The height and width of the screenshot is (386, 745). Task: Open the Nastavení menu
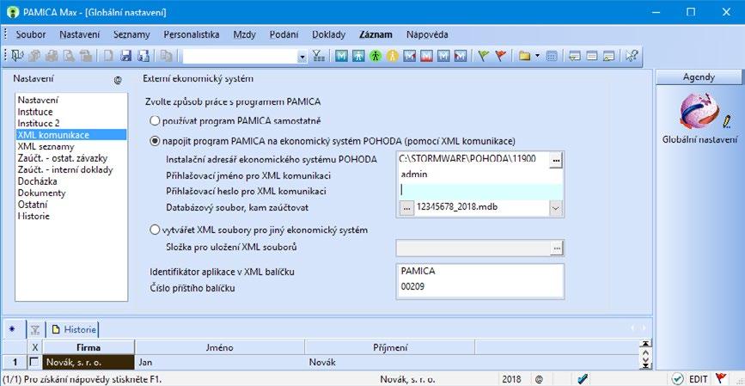(80, 34)
